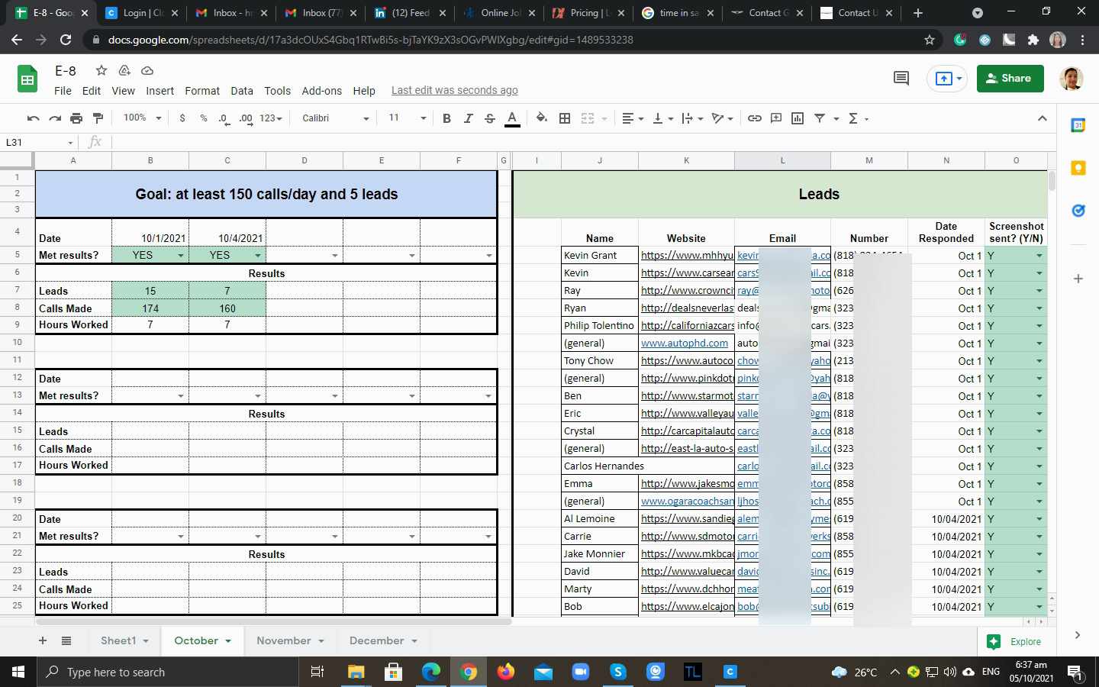1099x687 pixels.
Task: Toggle strikethrough formatting
Action: pyautogui.click(x=490, y=118)
